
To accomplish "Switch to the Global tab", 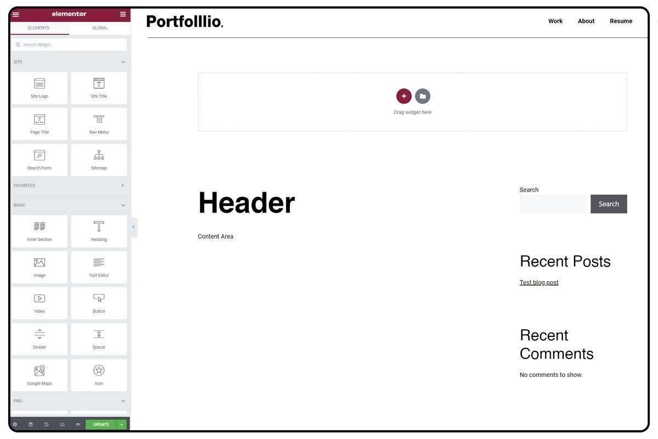I will coord(100,28).
